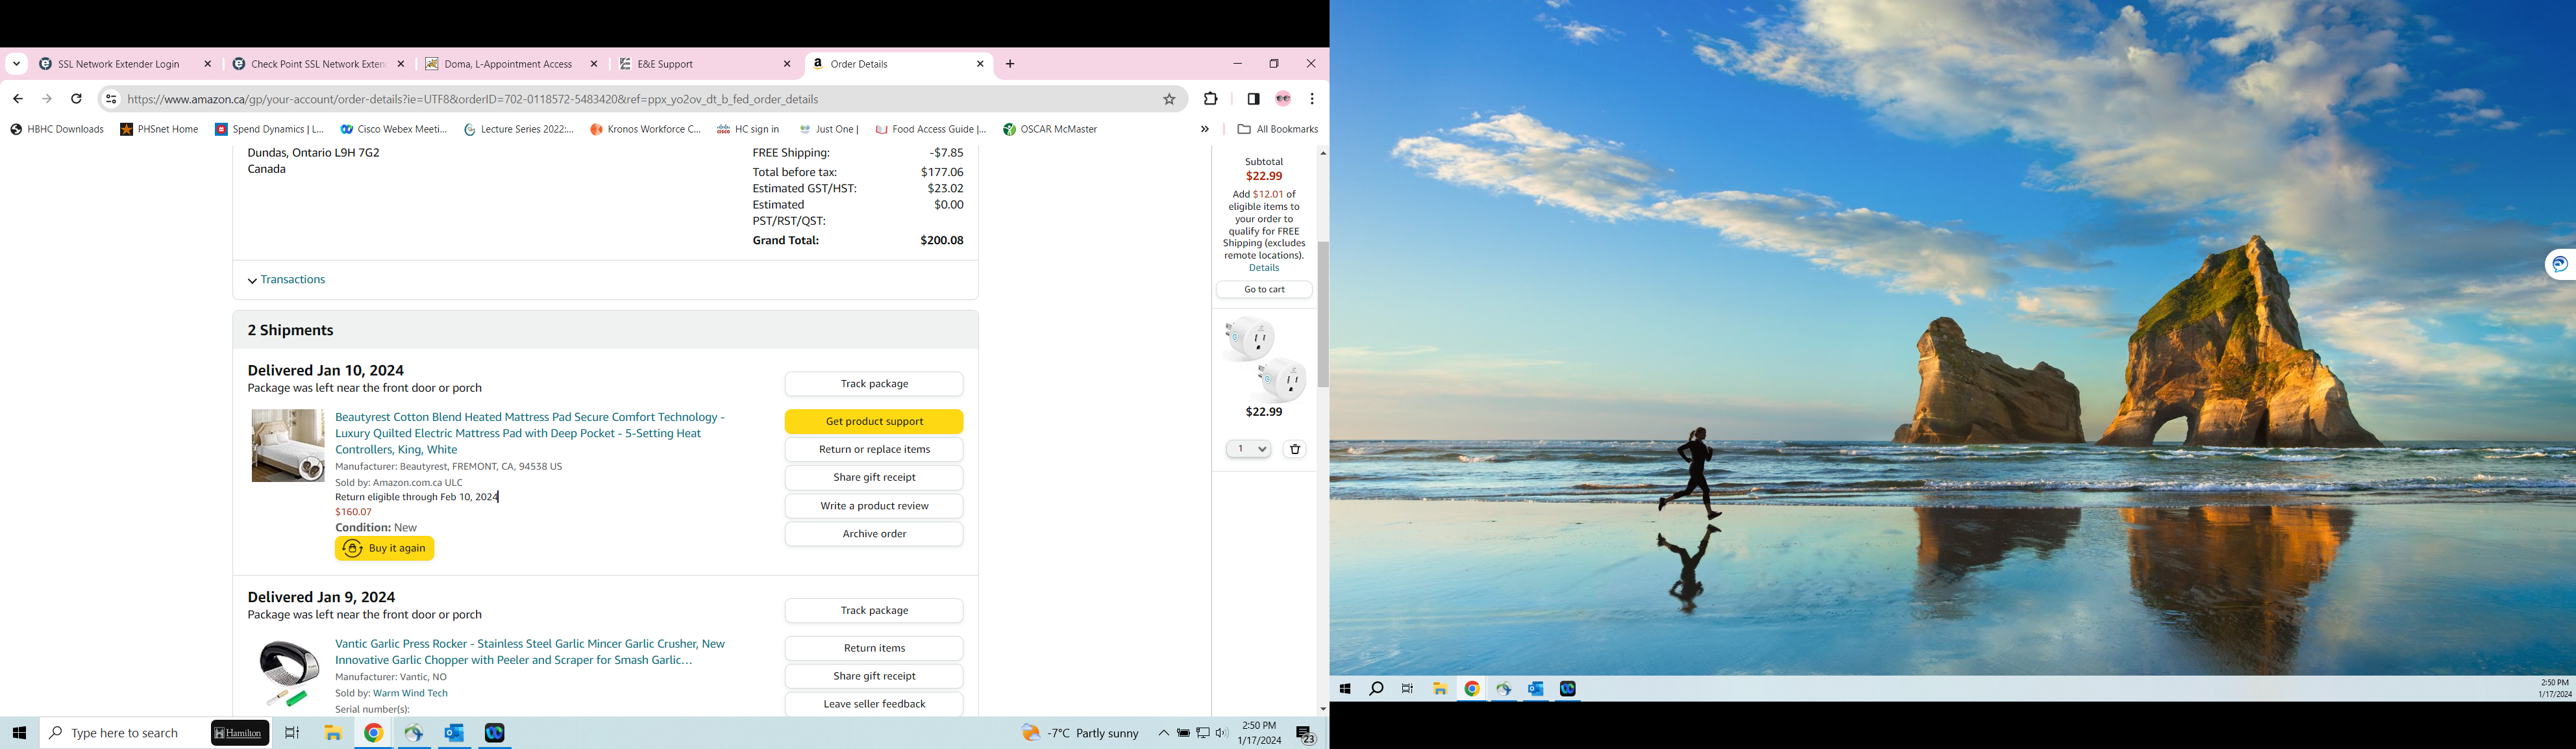Viewport: 2576px width, 749px height.
Task: View site information icon in address bar
Action: [x=111, y=99]
